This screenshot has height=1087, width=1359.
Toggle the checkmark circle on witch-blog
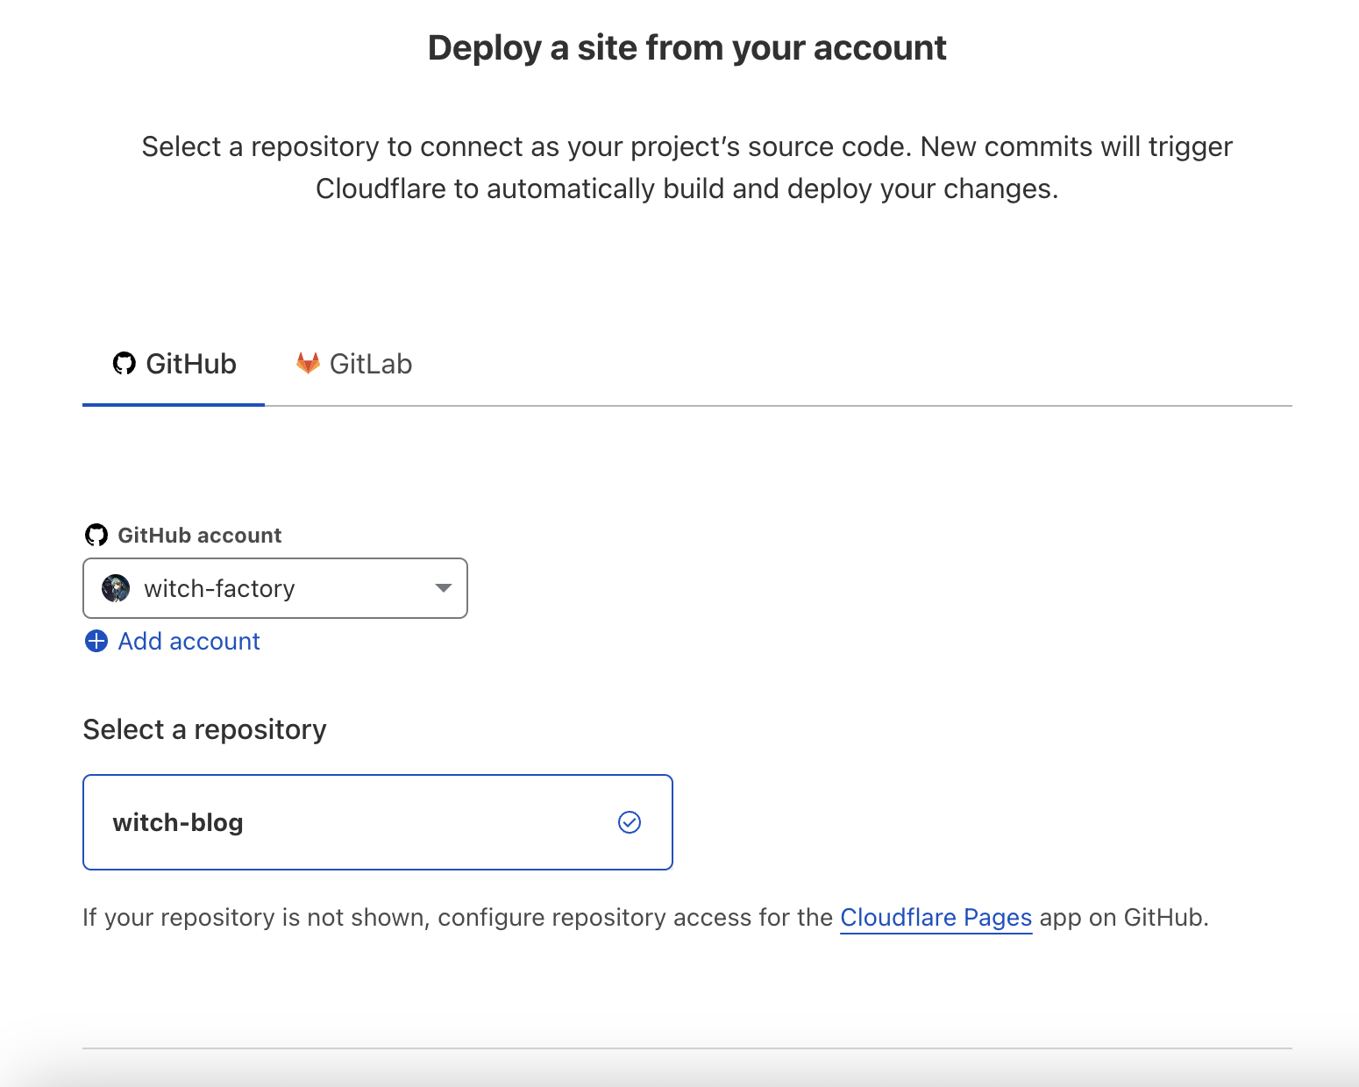[x=629, y=822]
